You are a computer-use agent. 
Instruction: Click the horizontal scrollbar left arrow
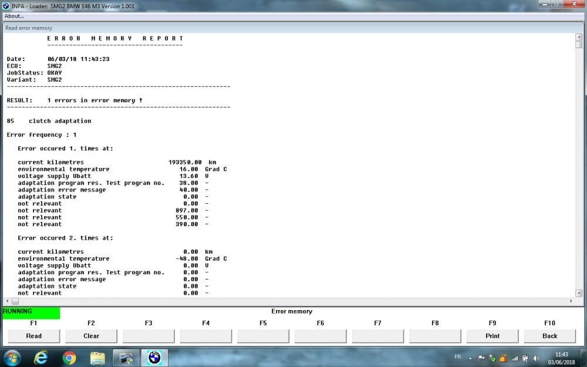8,301
